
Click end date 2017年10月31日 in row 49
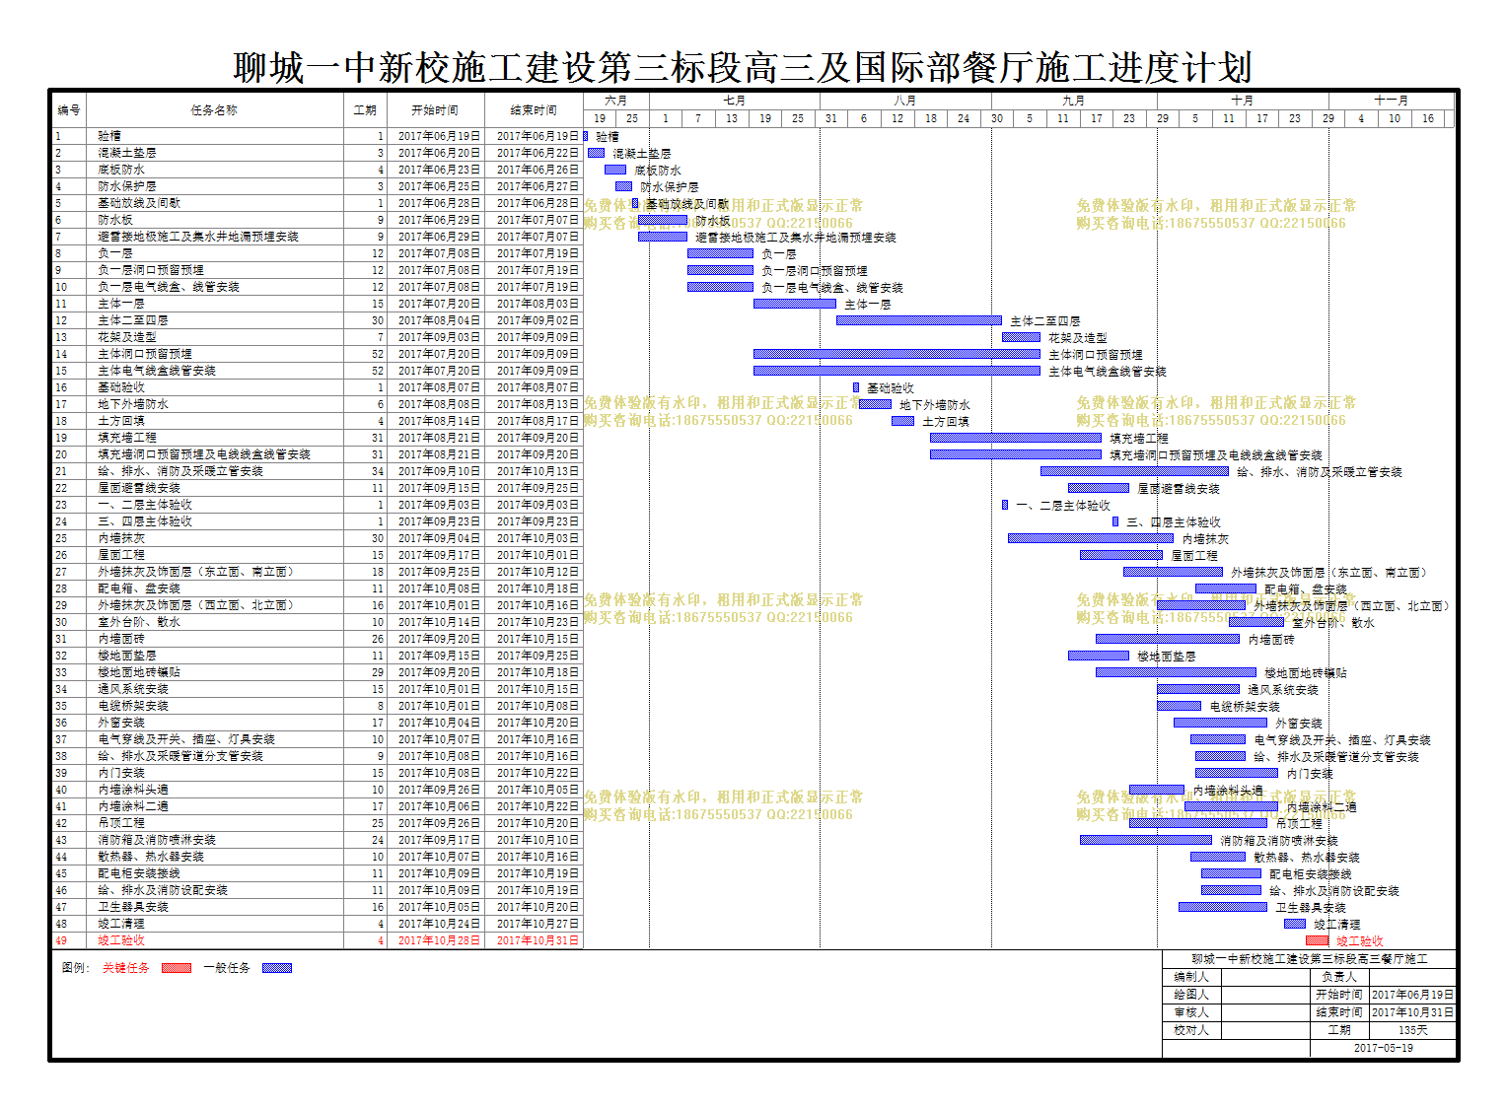538,940
